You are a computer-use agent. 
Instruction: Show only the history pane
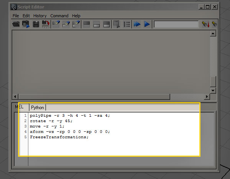[87, 24]
